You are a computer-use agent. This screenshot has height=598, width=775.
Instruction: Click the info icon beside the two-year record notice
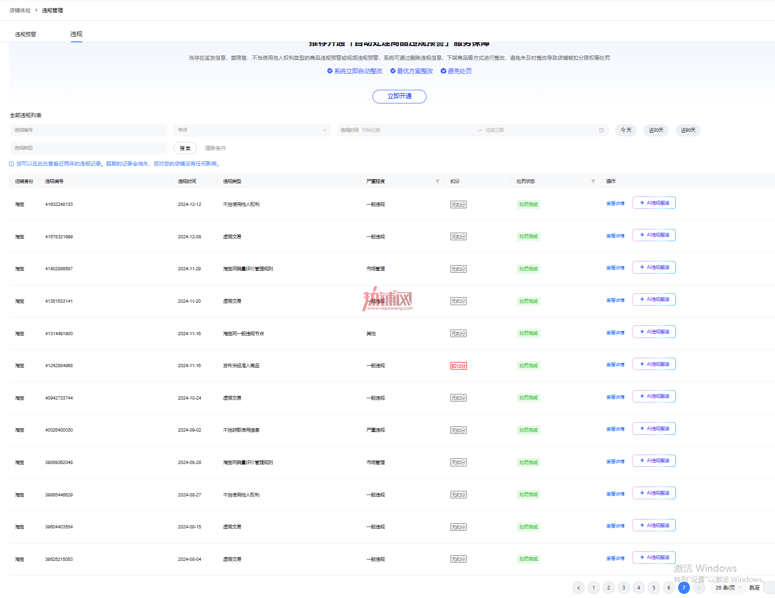(11, 164)
